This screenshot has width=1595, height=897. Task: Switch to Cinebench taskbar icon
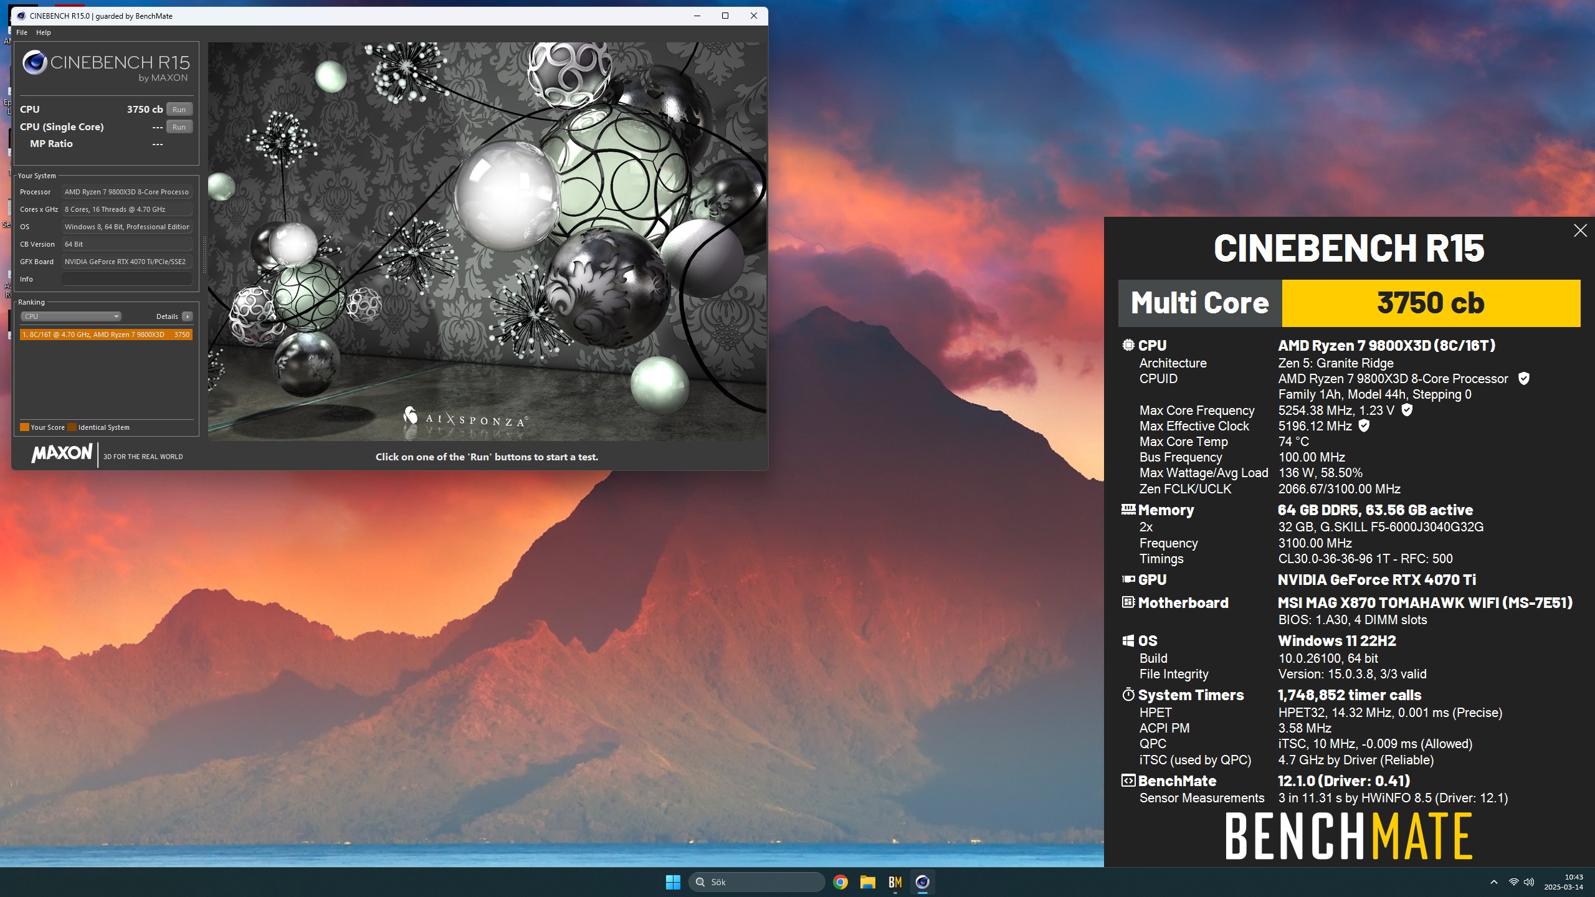pyautogui.click(x=923, y=882)
